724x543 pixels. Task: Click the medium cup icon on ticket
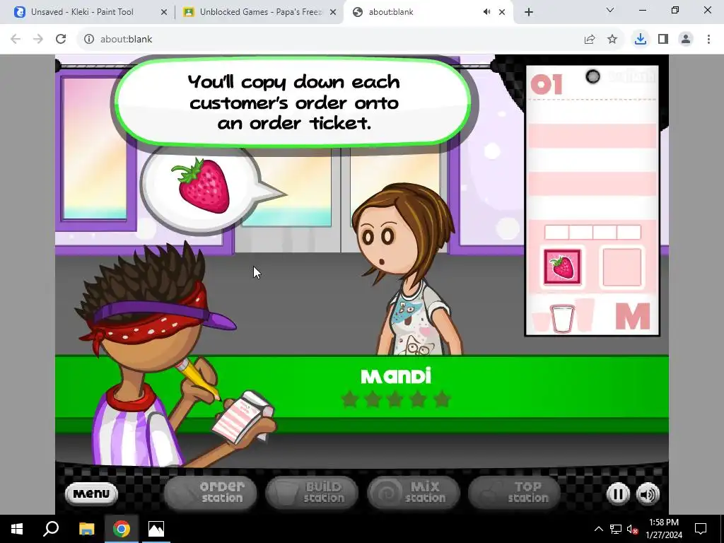[x=562, y=317]
